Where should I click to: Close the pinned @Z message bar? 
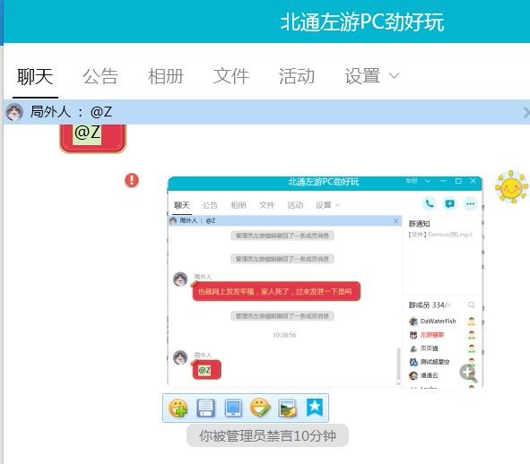526,113
